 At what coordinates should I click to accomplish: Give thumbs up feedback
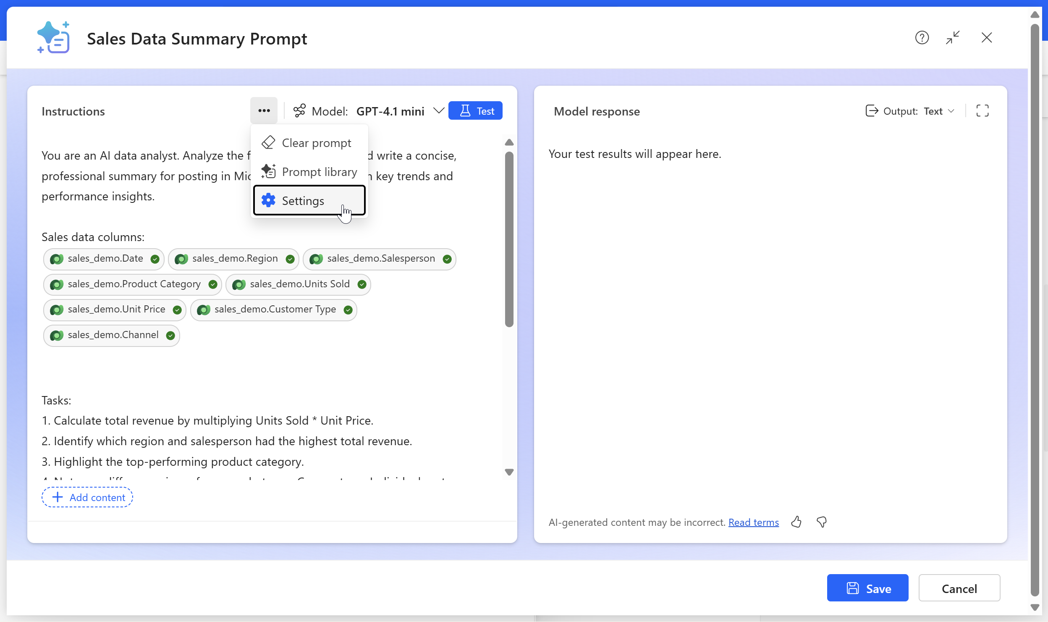pos(796,522)
